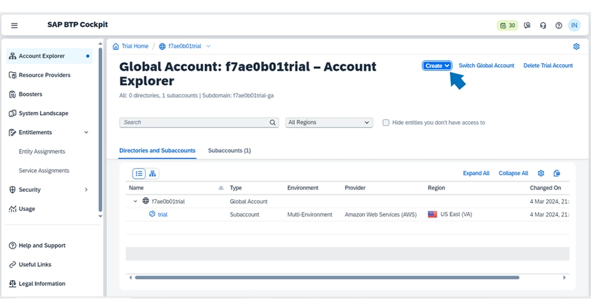
Task: Switch to tree hierarchy view
Action: (152, 174)
